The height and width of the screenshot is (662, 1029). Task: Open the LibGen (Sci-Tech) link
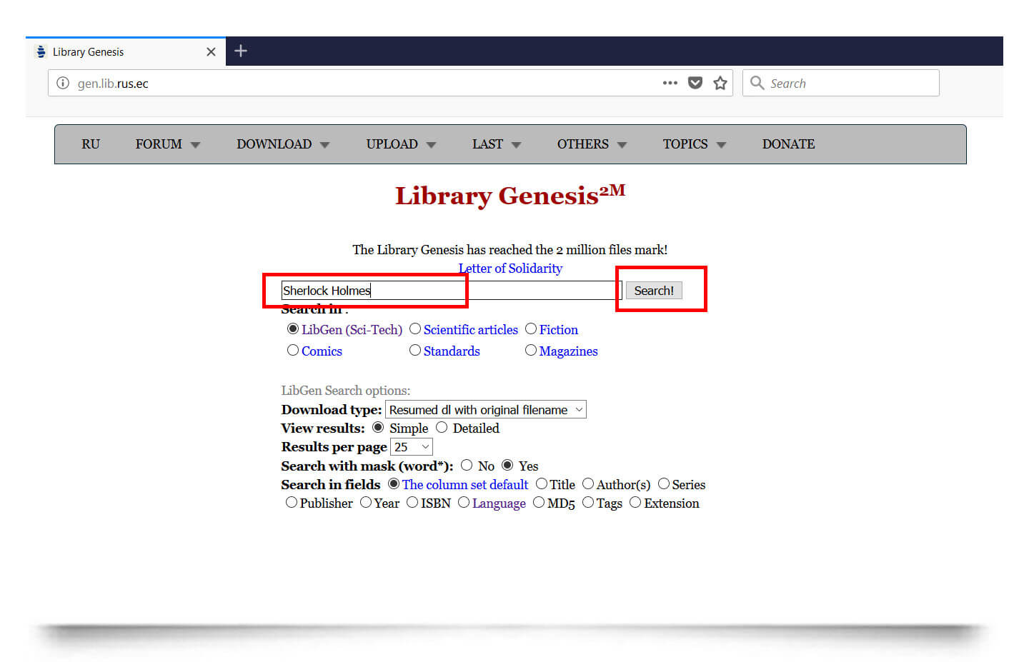coord(352,330)
